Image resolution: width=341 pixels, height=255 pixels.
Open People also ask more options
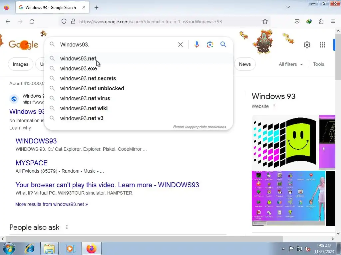click(67, 227)
